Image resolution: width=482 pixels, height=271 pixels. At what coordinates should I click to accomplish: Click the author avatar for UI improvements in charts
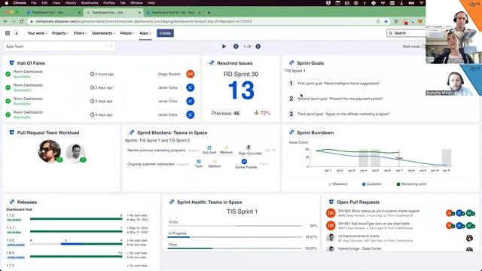331,238
